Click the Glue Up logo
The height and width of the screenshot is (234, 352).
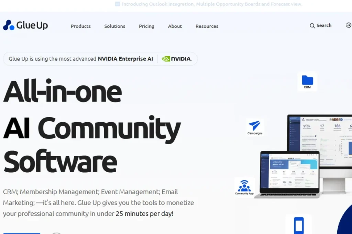tap(25, 25)
